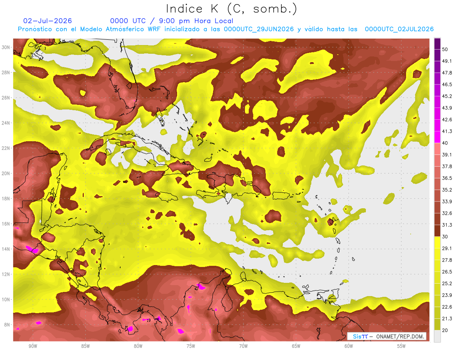Click the dark purple legend swatch above 50
Image resolution: width=455 pixels, height=351 pixels.
pos(437,44)
